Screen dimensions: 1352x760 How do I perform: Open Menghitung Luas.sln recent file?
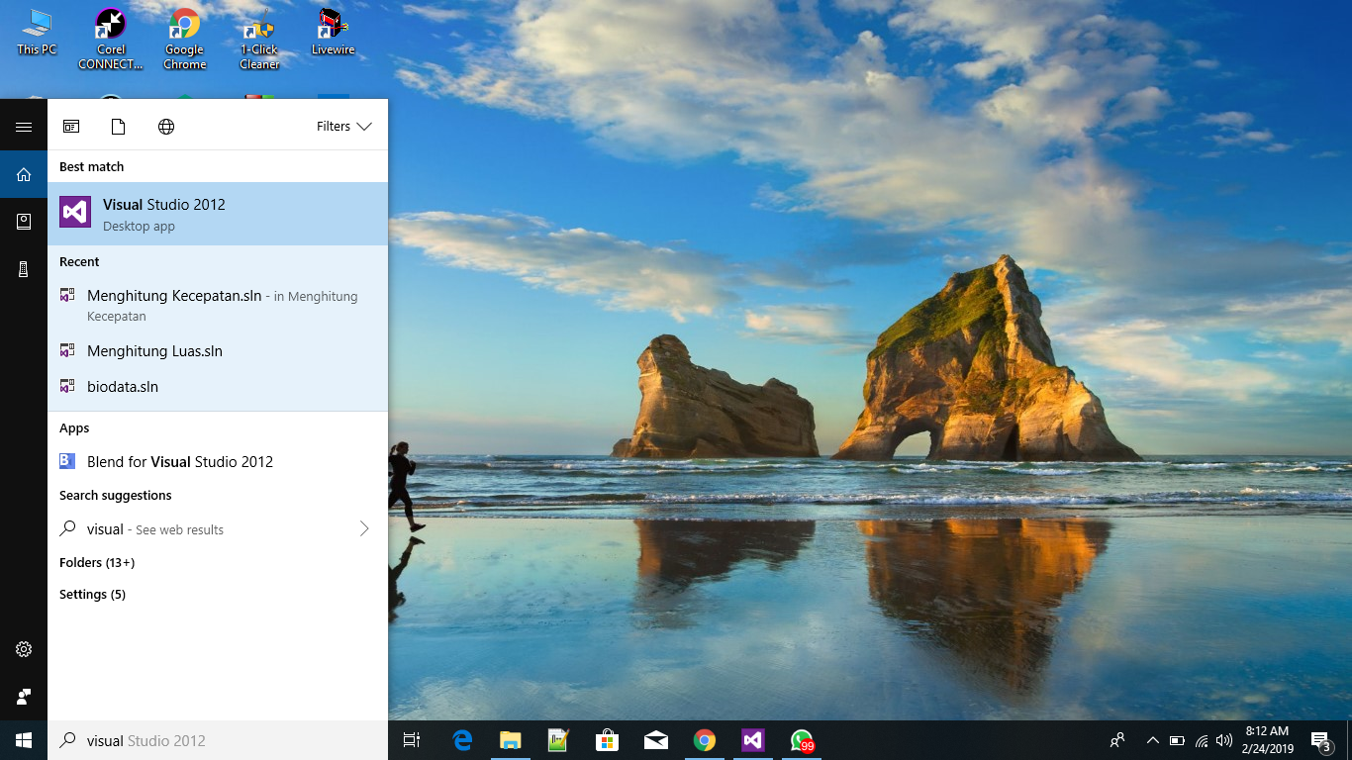(x=218, y=351)
